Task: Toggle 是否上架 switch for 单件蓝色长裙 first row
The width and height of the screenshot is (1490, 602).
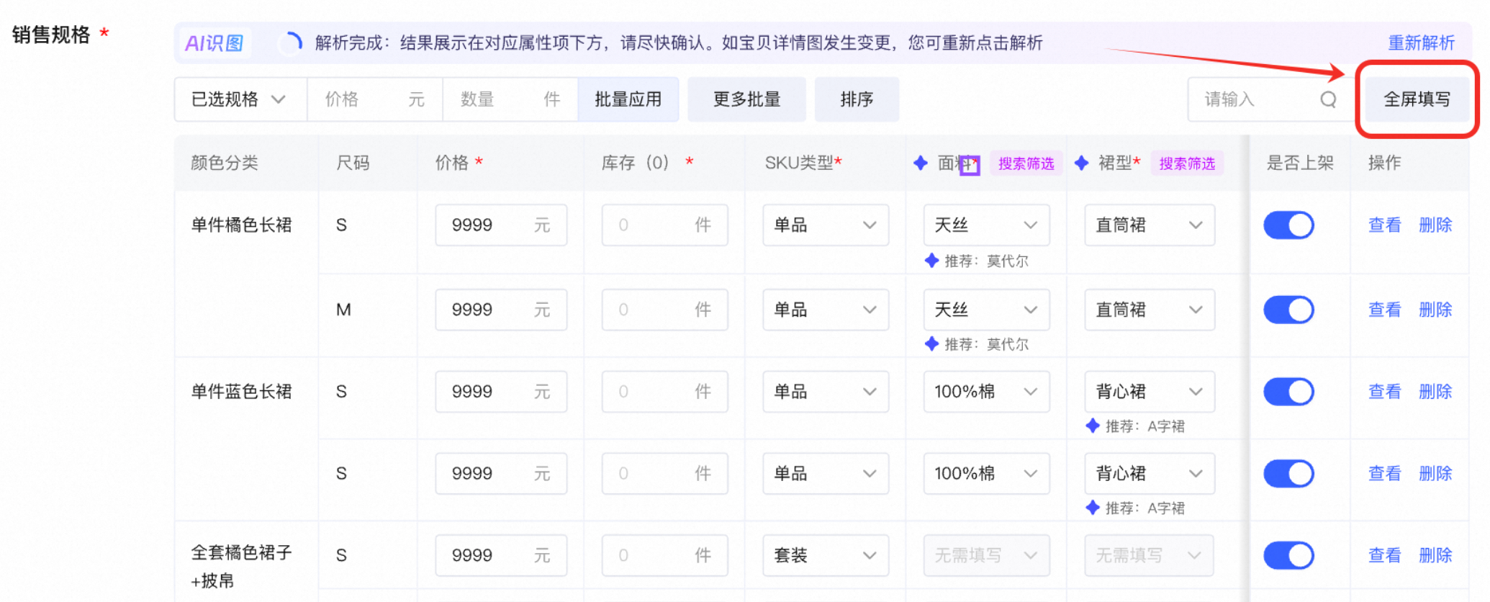Action: click(x=1288, y=392)
